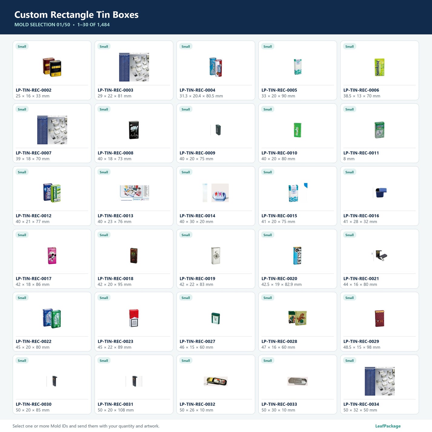Choose the green LP-TIN-REC-0010 tin picture
The width and height of the screenshot is (432, 432).
297,130
